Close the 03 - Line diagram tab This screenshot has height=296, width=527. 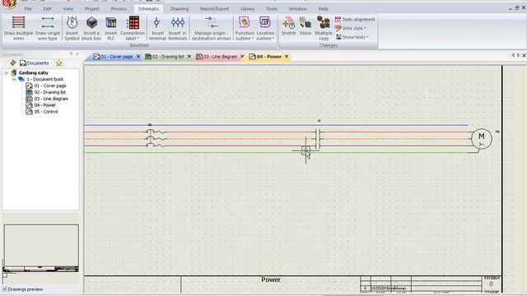coord(242,57)
